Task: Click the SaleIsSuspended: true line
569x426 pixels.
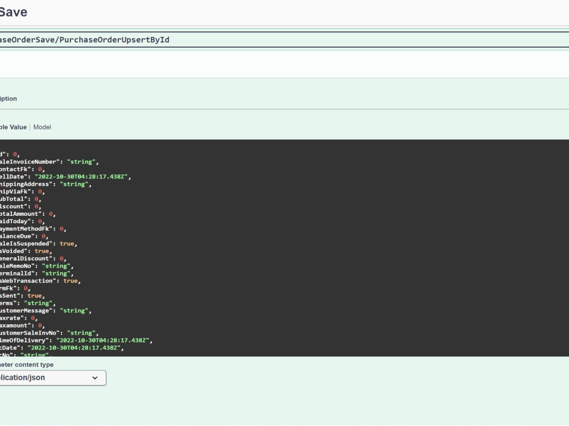Action: [x=39, y=244]
